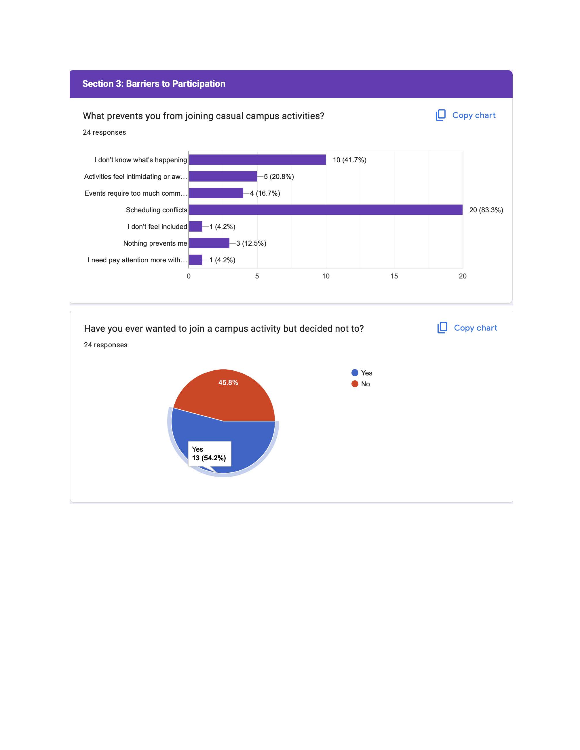Image resolution: width=580 pixels, height=750 pixels.
Task: Select the 'Activities feel intimidating' bar
Action: click(223, 177)
